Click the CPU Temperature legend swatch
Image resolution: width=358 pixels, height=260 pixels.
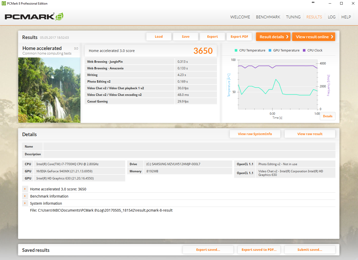tap(236, 50)
